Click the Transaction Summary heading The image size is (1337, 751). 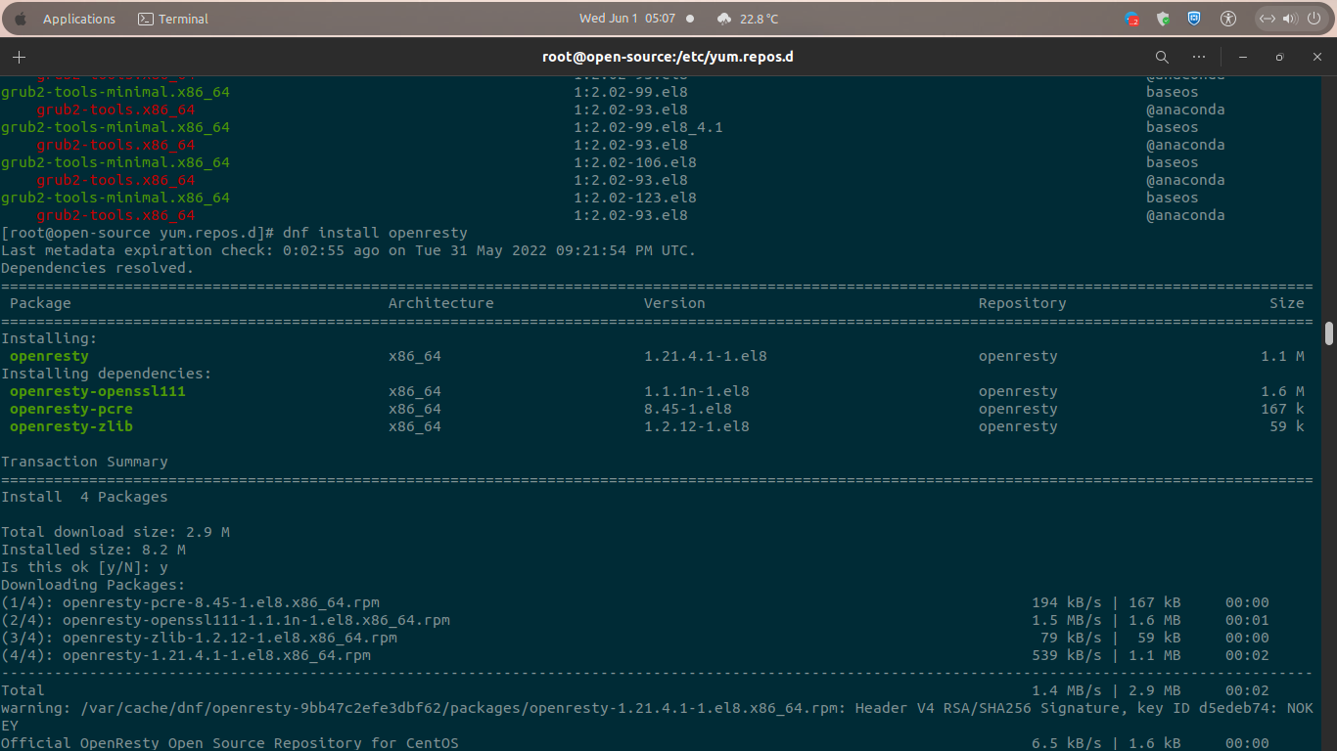[x=84, y=462]
